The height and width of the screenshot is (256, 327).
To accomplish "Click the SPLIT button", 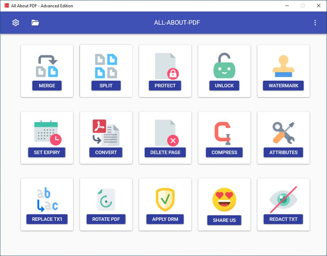I will coord(106,86).
